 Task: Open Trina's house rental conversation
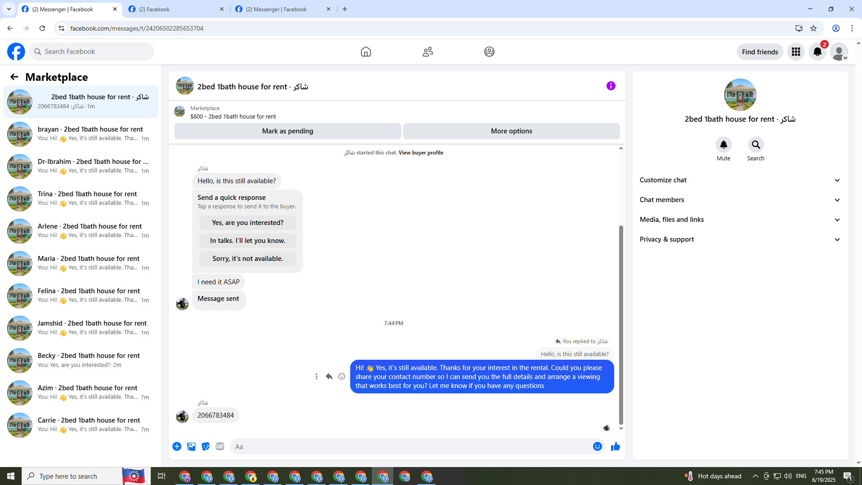81,198
